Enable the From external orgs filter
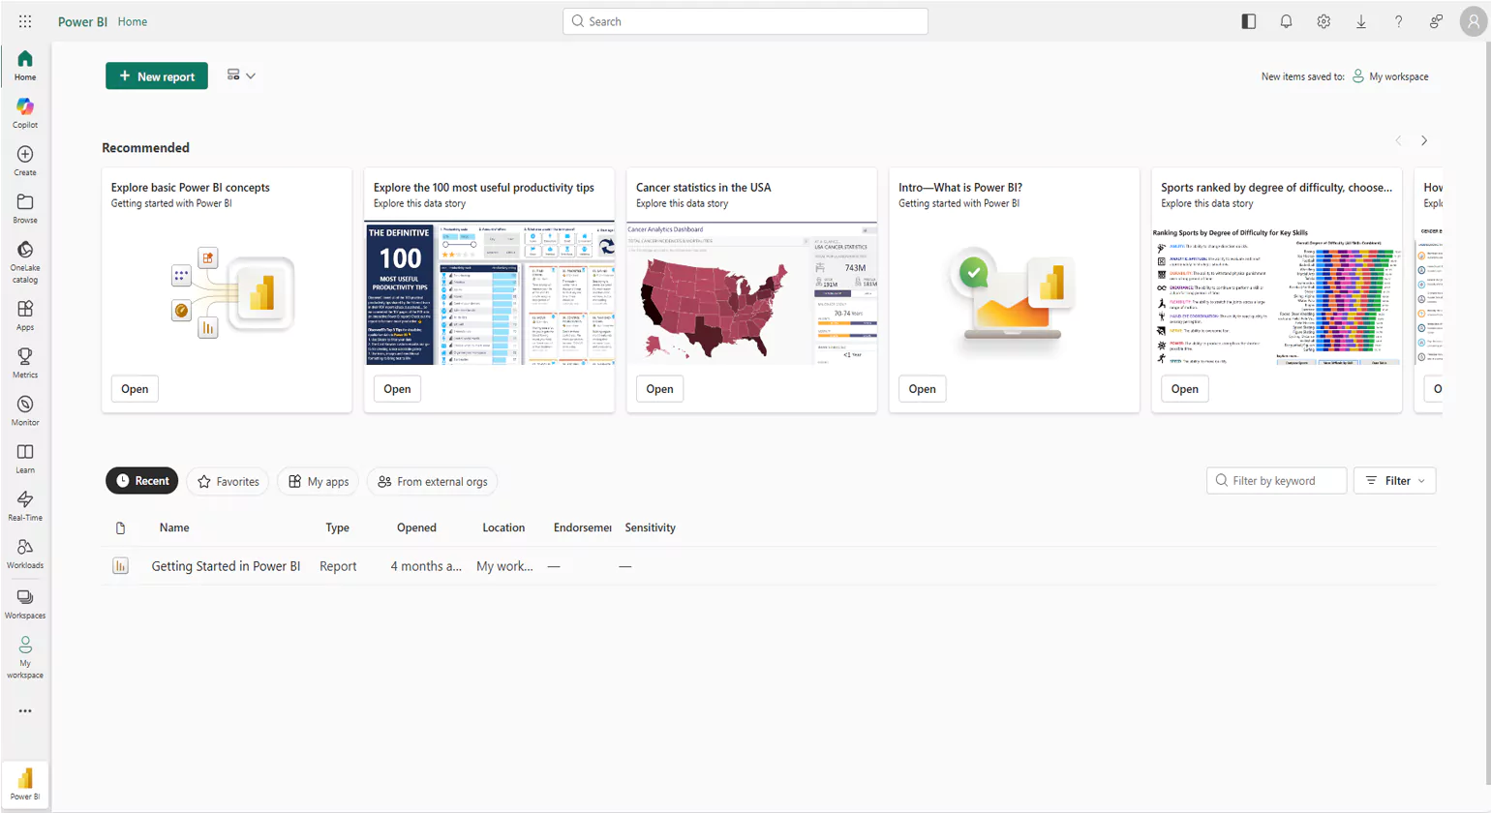Image resolution: width=1491 pixels, height=813 pixels. click(x=431, y=480)
